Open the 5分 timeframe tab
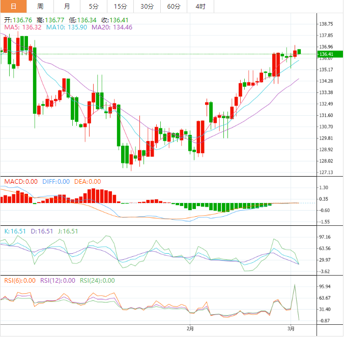The width and height of the screenshot is (345, 338). click(x=94, y=7)
